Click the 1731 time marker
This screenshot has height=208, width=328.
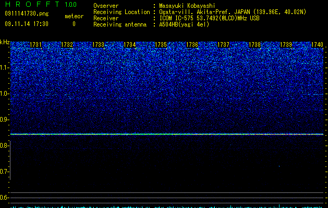tap(35, 45)
